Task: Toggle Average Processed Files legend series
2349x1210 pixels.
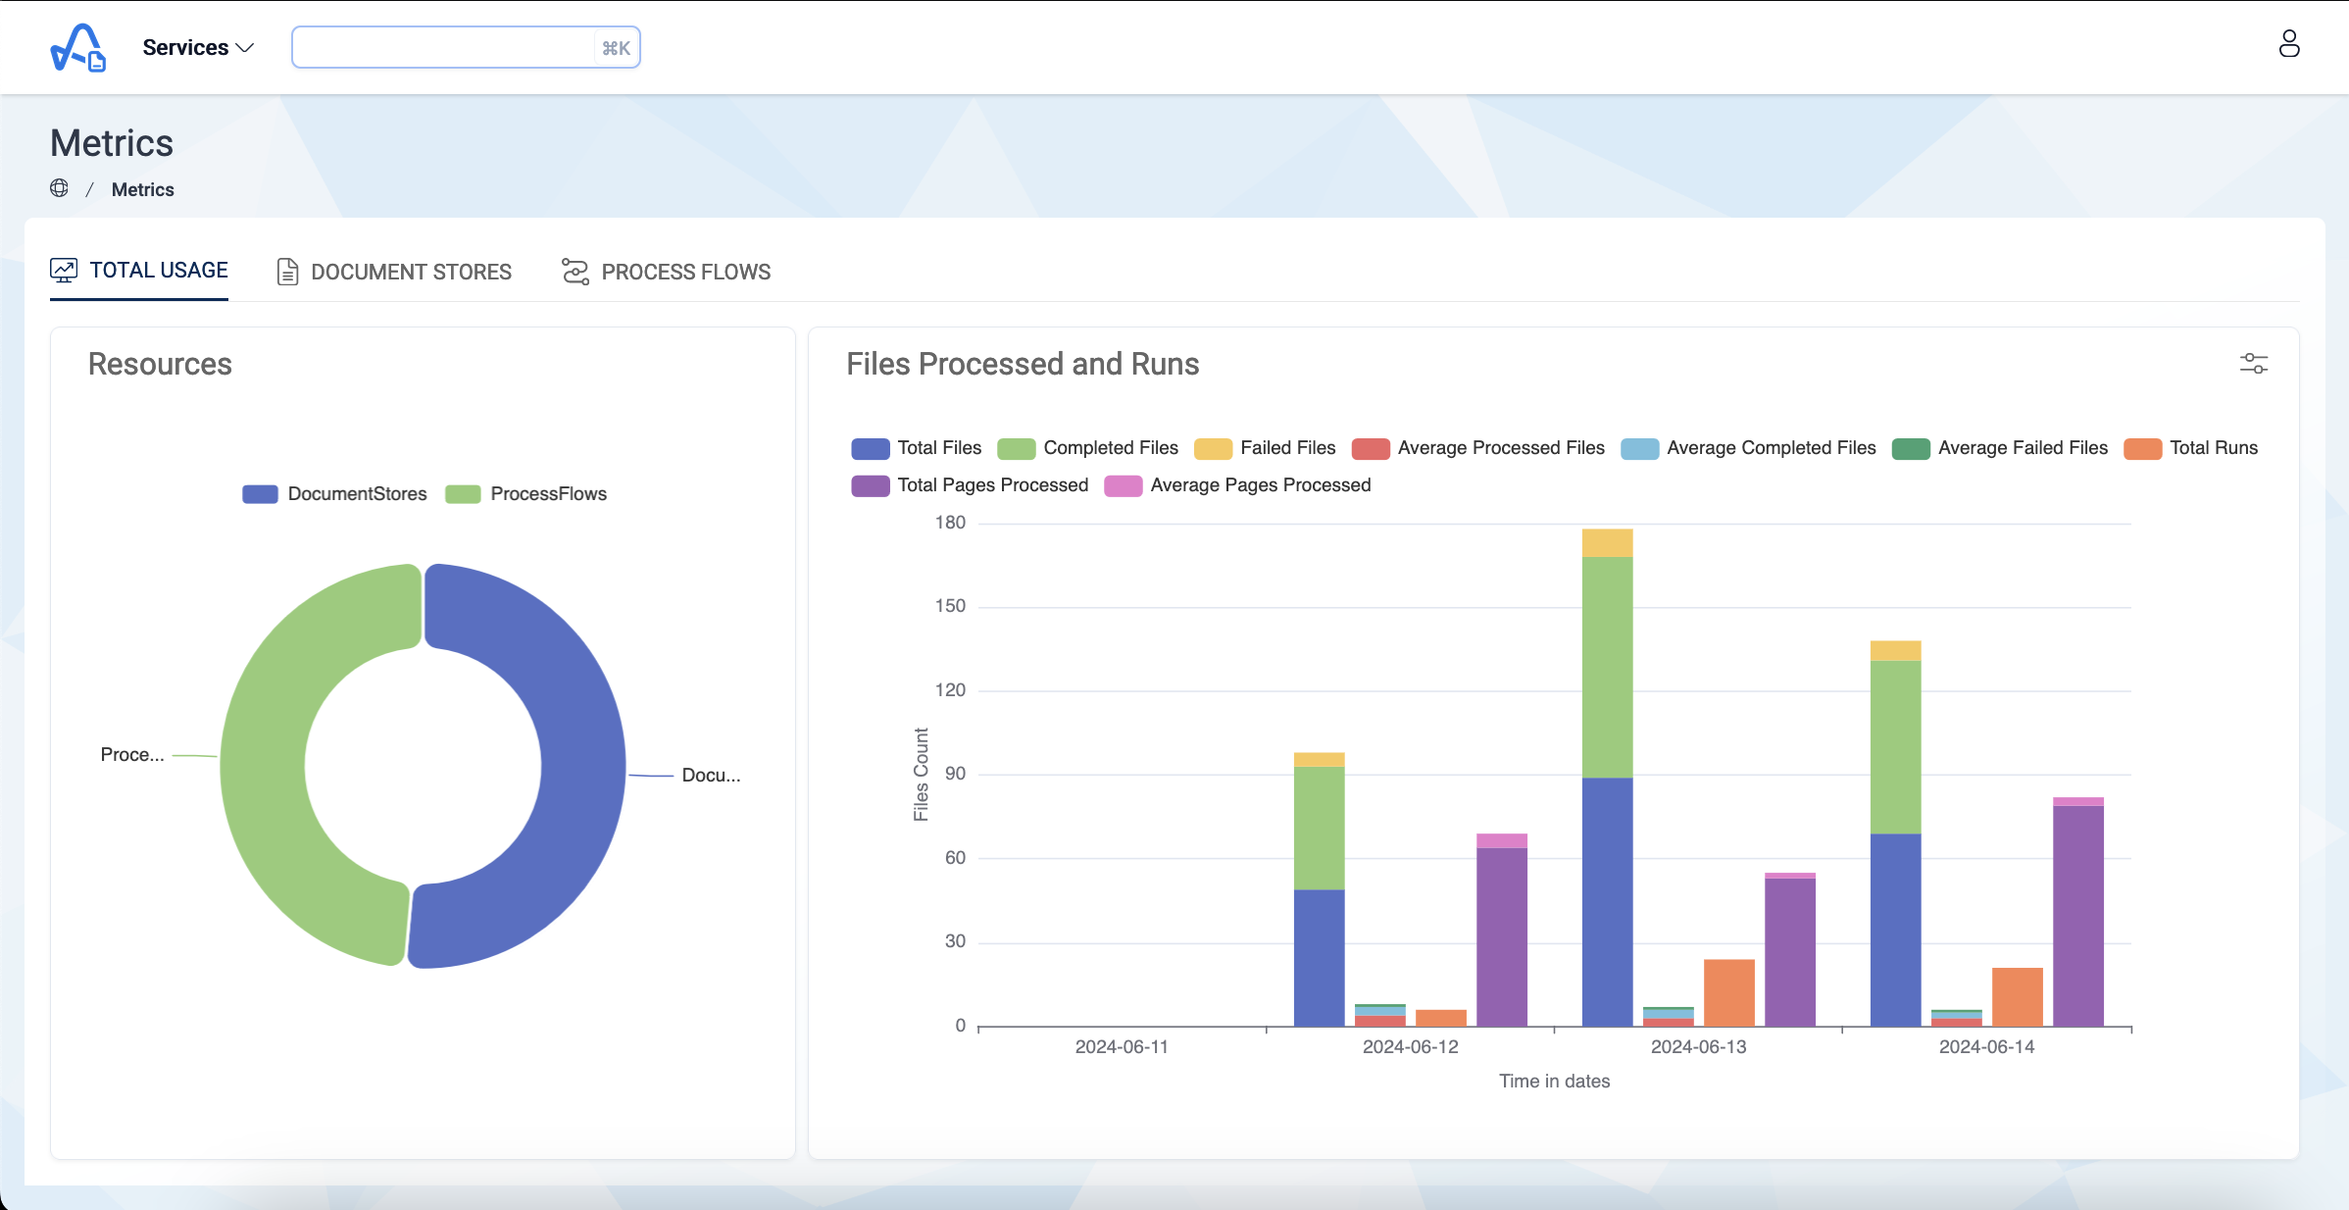Action: pos(1478,448)
